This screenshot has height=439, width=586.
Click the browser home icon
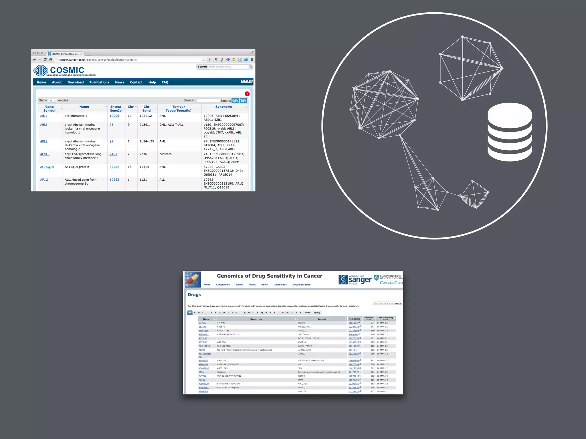[51, 60]
